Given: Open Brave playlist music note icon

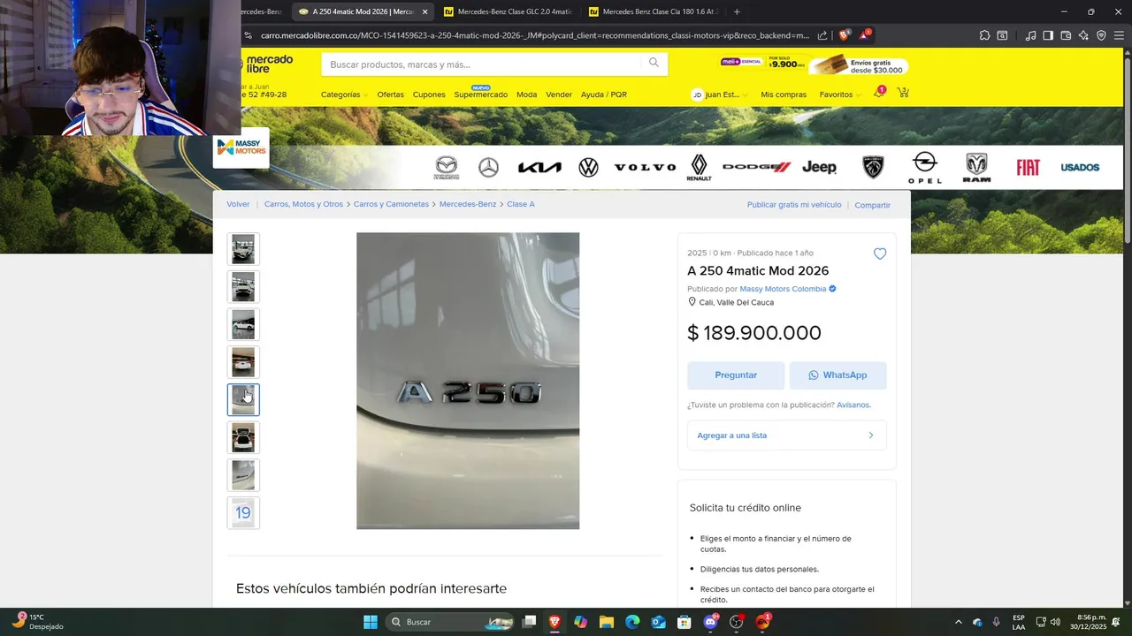Looking at the screenshot, I should (x=1030, y=35).
